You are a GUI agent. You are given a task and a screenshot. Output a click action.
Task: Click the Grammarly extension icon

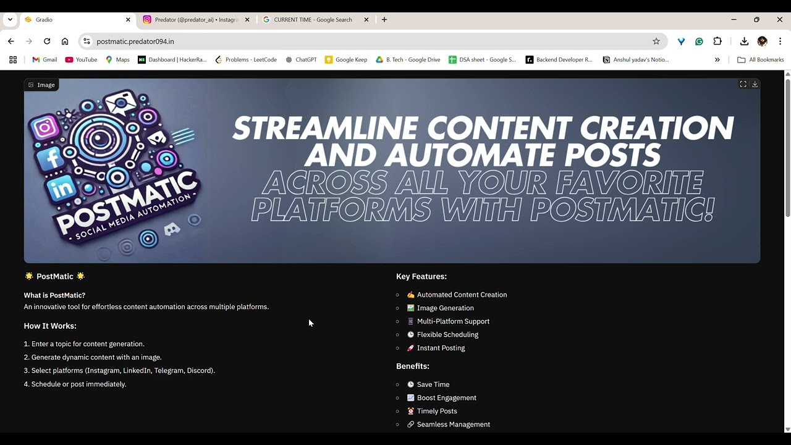(x=699, y=41)
